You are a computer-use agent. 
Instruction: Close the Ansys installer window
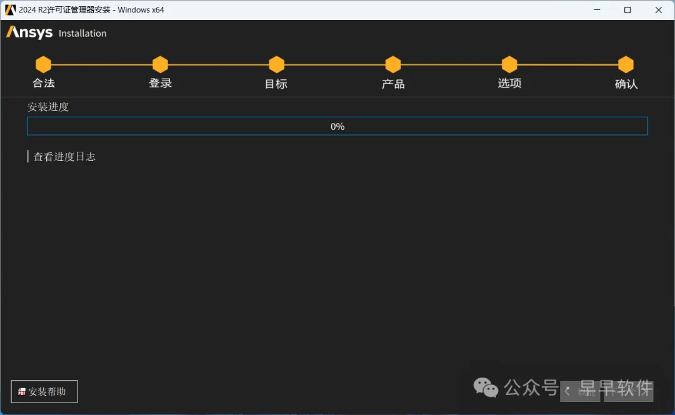click(x=658, y=9)
